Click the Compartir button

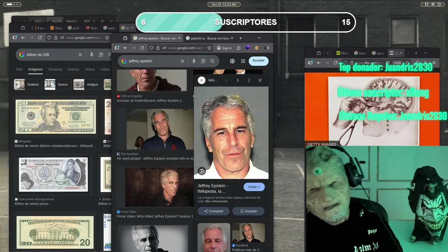(213, 211)
